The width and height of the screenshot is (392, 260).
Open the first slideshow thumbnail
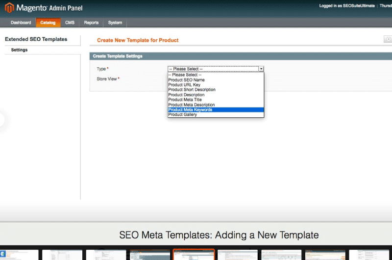(x=19, y=255)
